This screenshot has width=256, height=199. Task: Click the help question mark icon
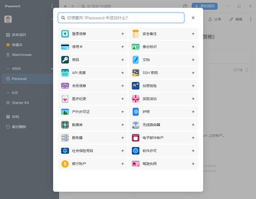pyautogui.click(x=185, y=6)
